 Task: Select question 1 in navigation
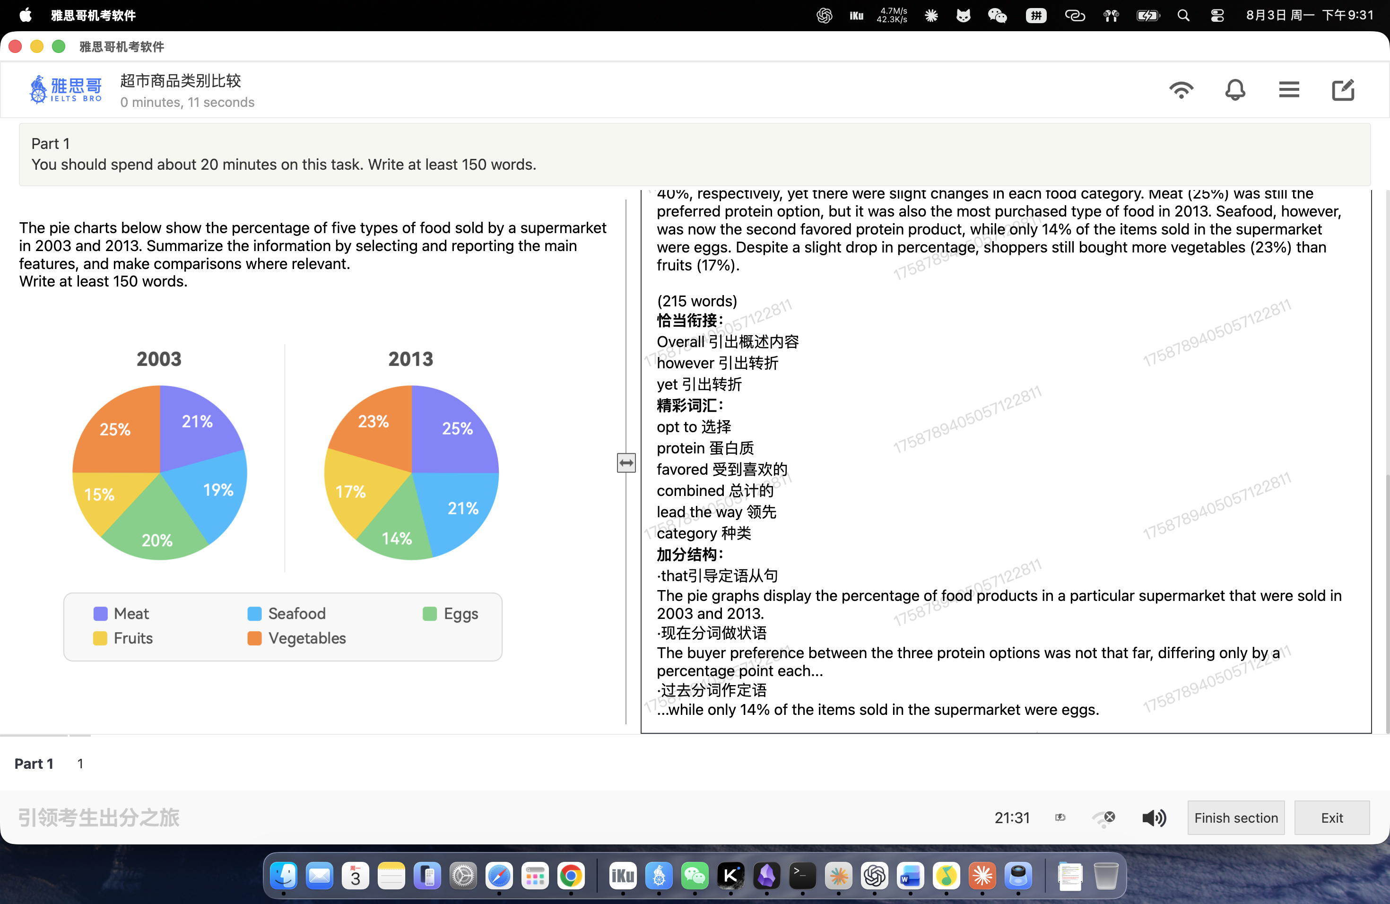click(x=80, y=763)
